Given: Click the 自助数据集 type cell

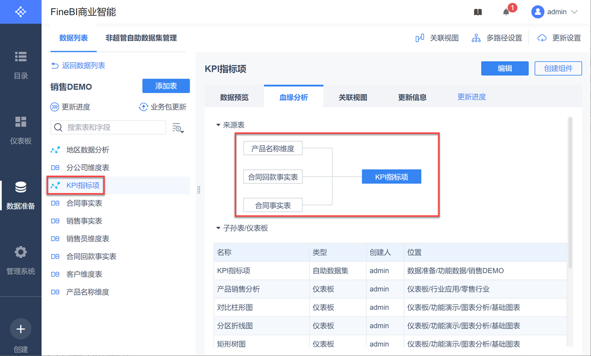Looking at the screenshot, I should click(338, 270).
